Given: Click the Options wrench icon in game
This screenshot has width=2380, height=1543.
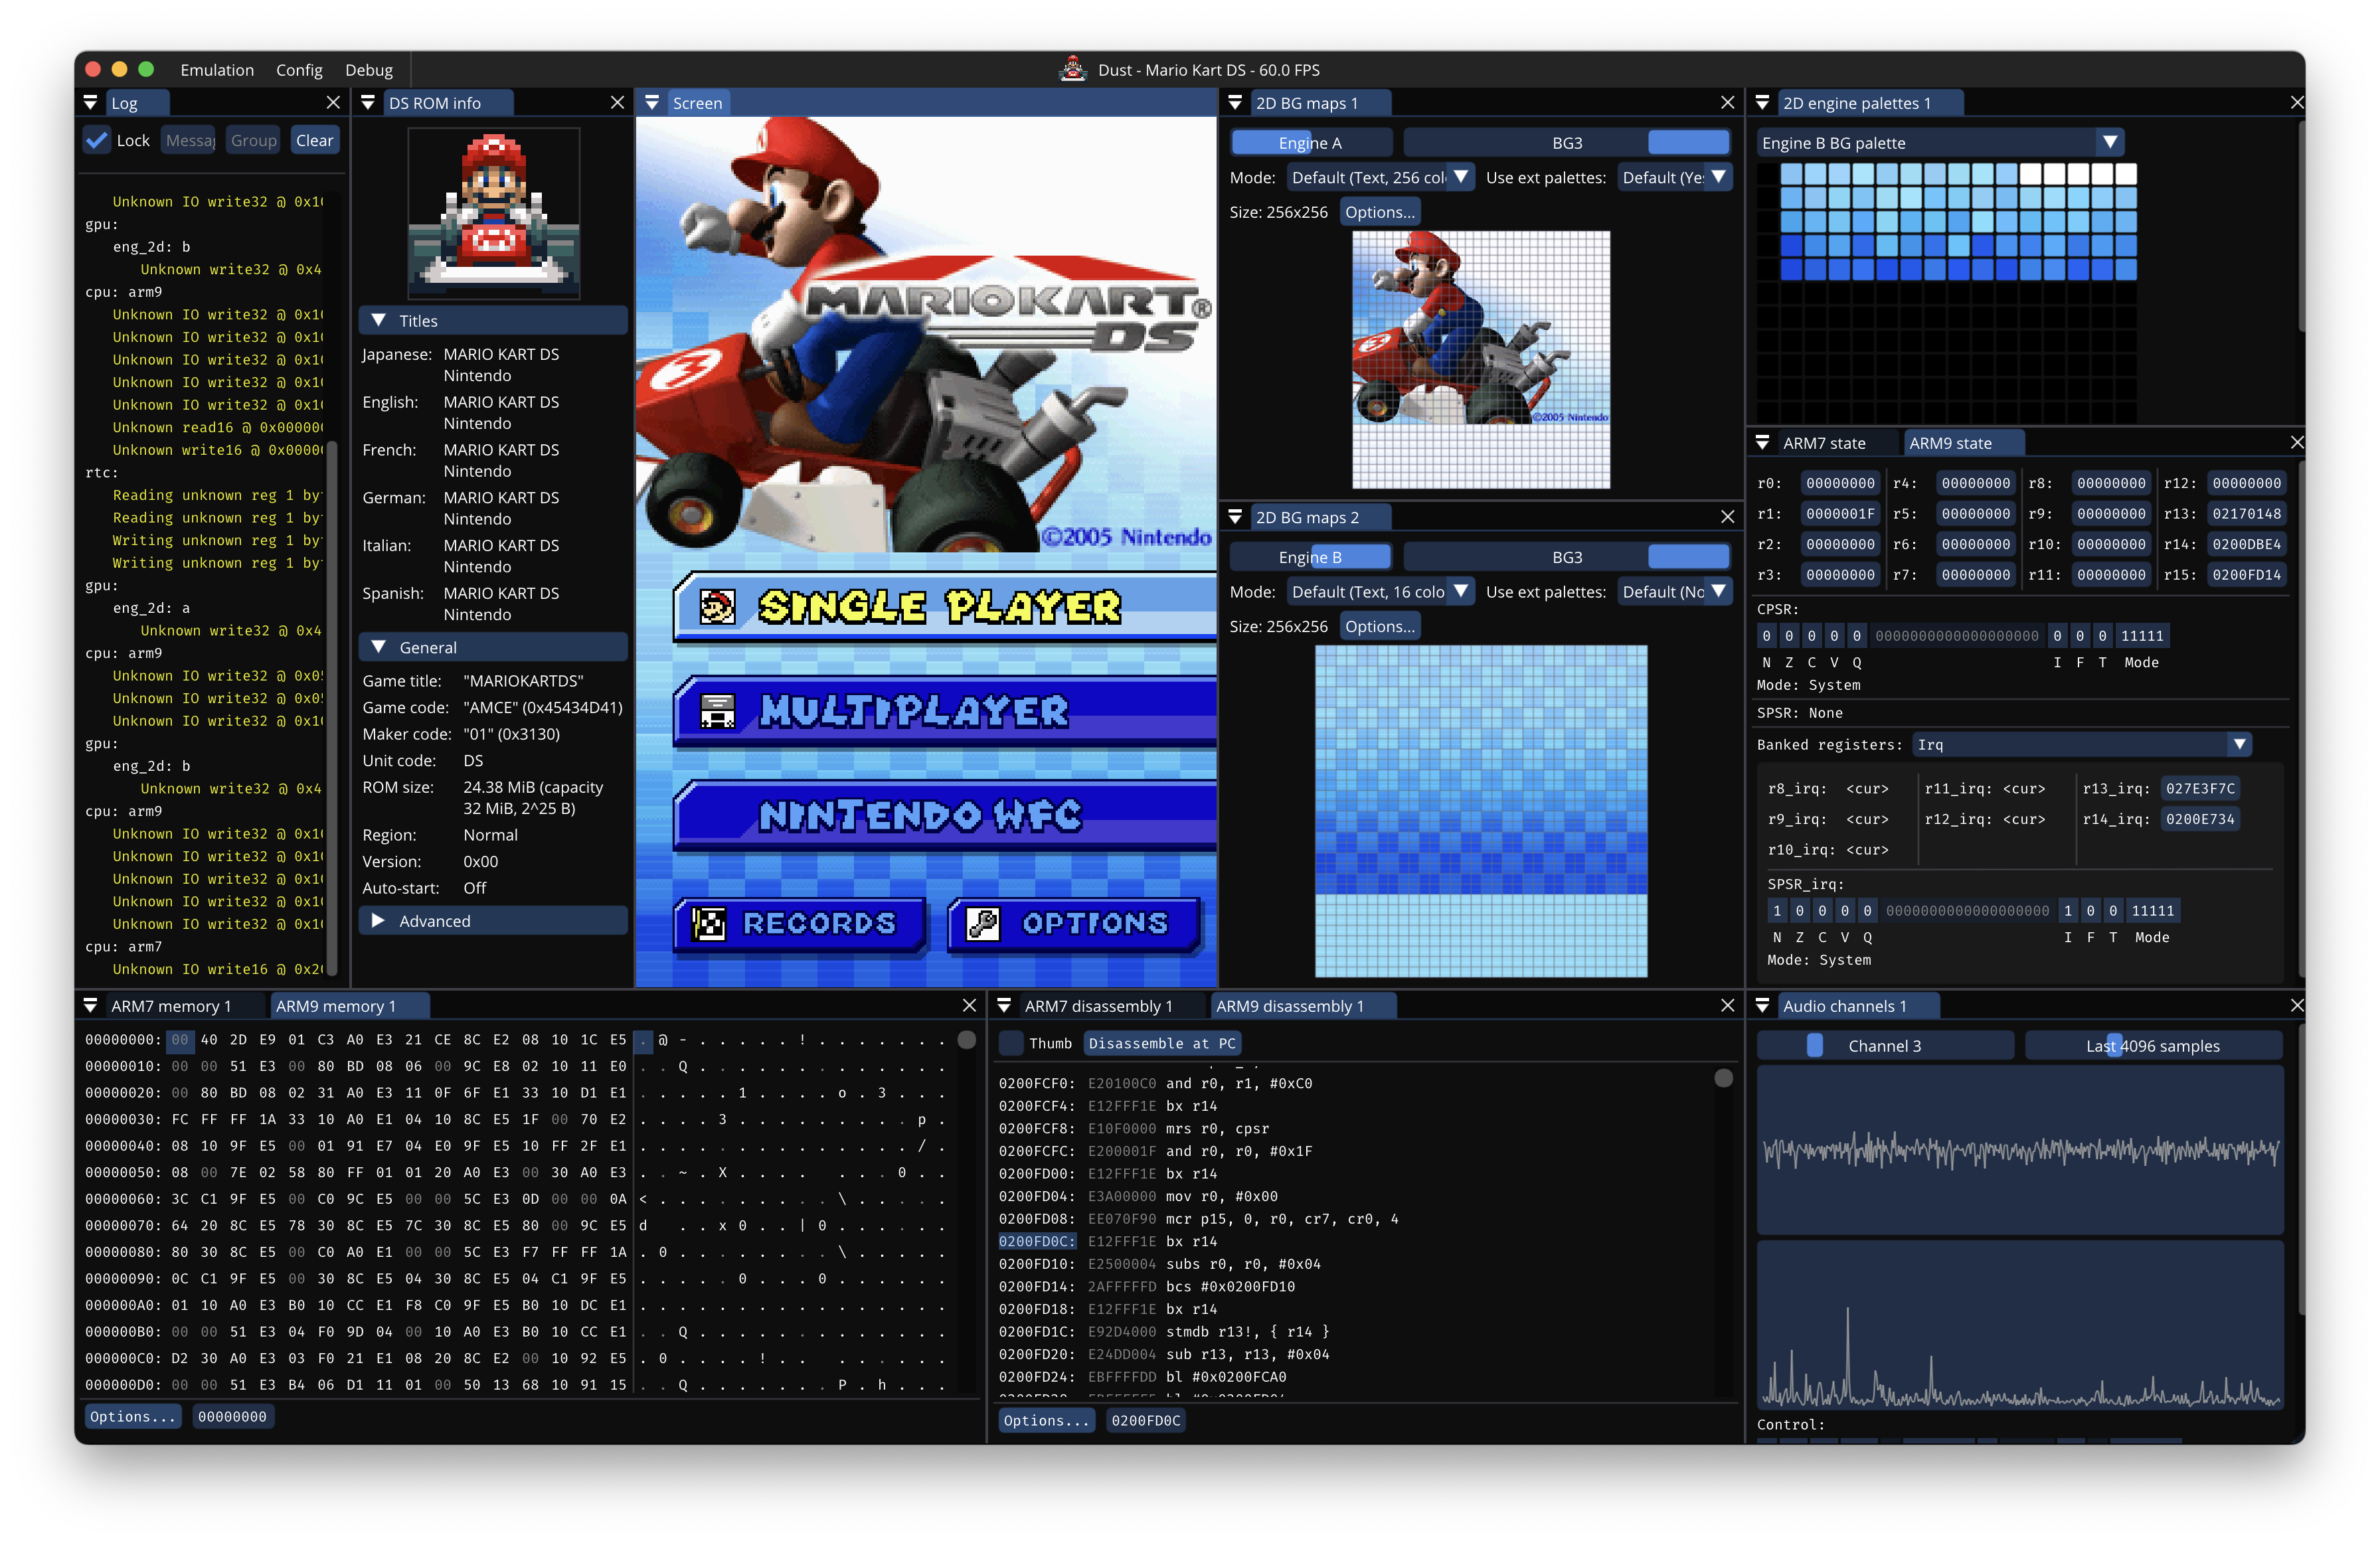Looking at the screenshot, I should (982, 923).
